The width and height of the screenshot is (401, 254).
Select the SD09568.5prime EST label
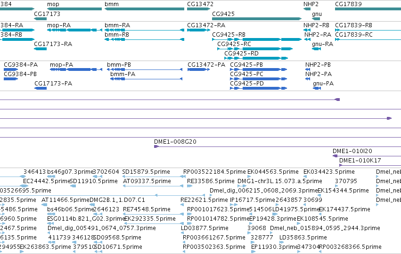[117, 238]
